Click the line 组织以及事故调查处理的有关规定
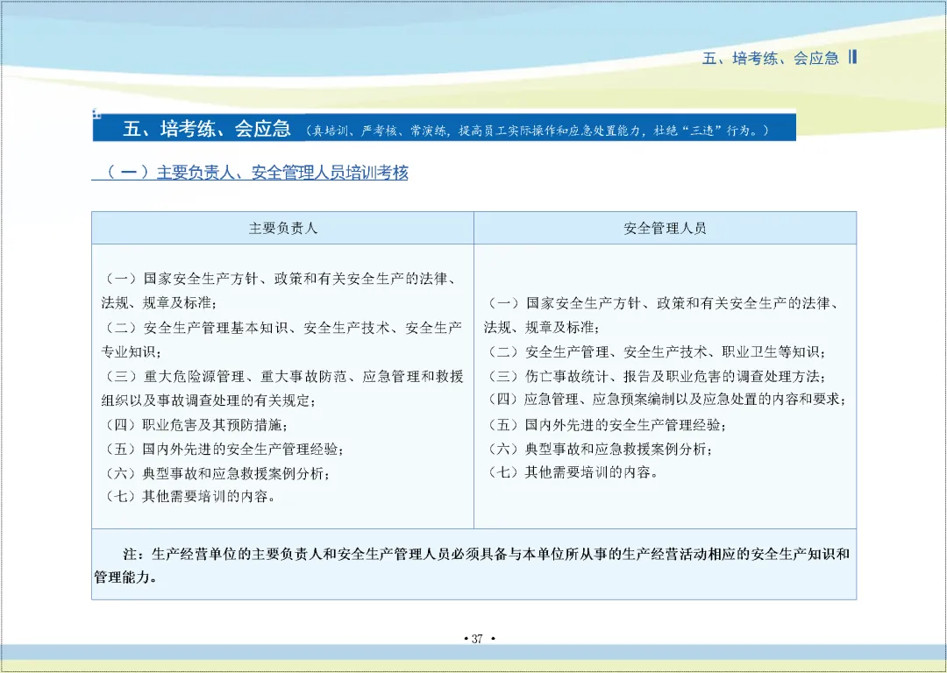The height and width of the screenshot is (673, 947). click(208, 400)
